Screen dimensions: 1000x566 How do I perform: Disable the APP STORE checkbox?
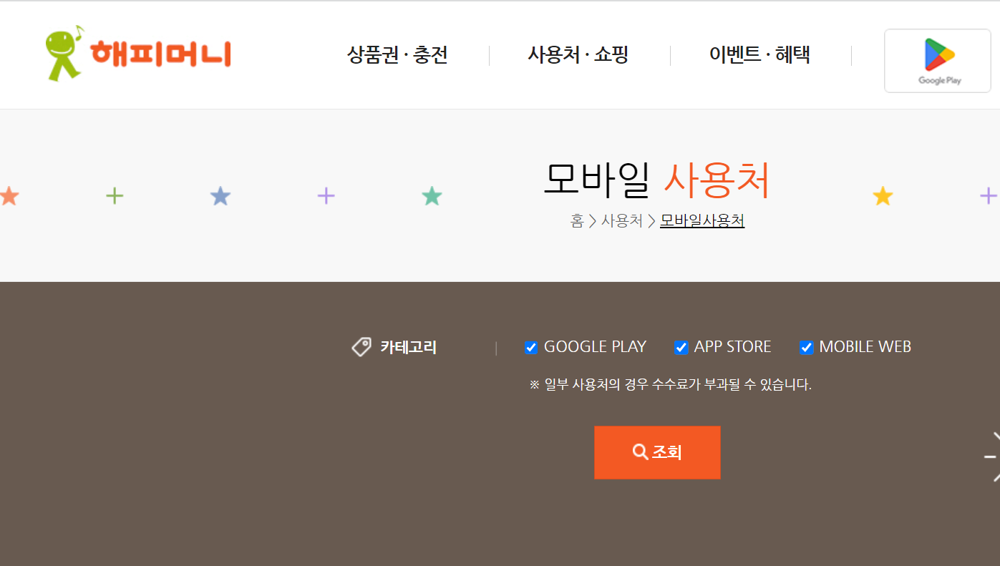(x=681, y=347)
